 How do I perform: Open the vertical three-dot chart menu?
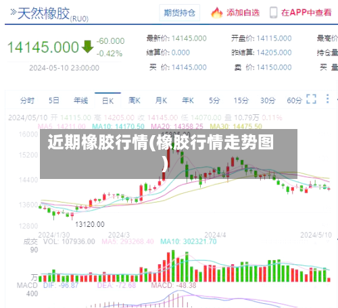[328, 99]
